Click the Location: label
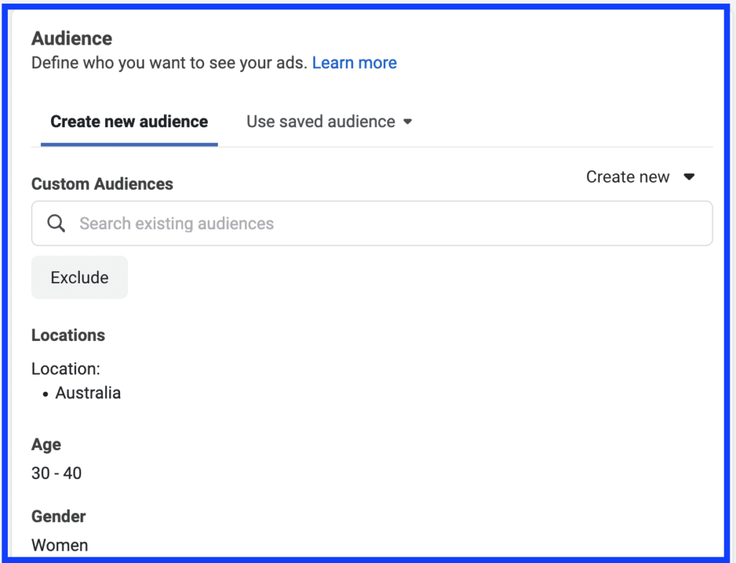The width and height of the screenshot is (736, 563). pyautogui.click(x=65, y=369)
